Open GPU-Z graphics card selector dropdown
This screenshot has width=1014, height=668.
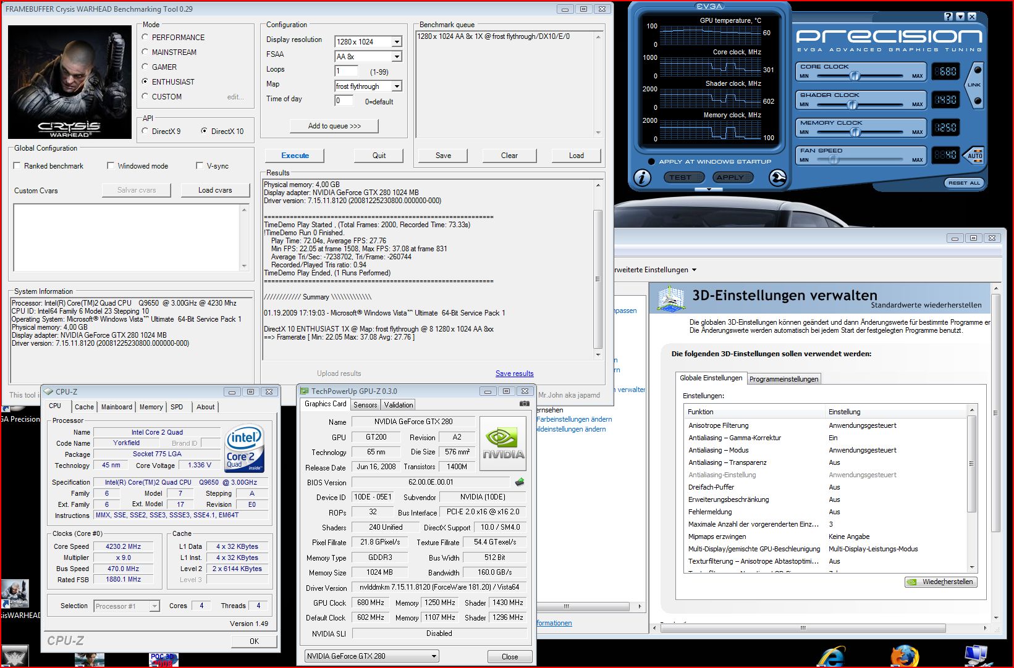[x=434, y=656]
